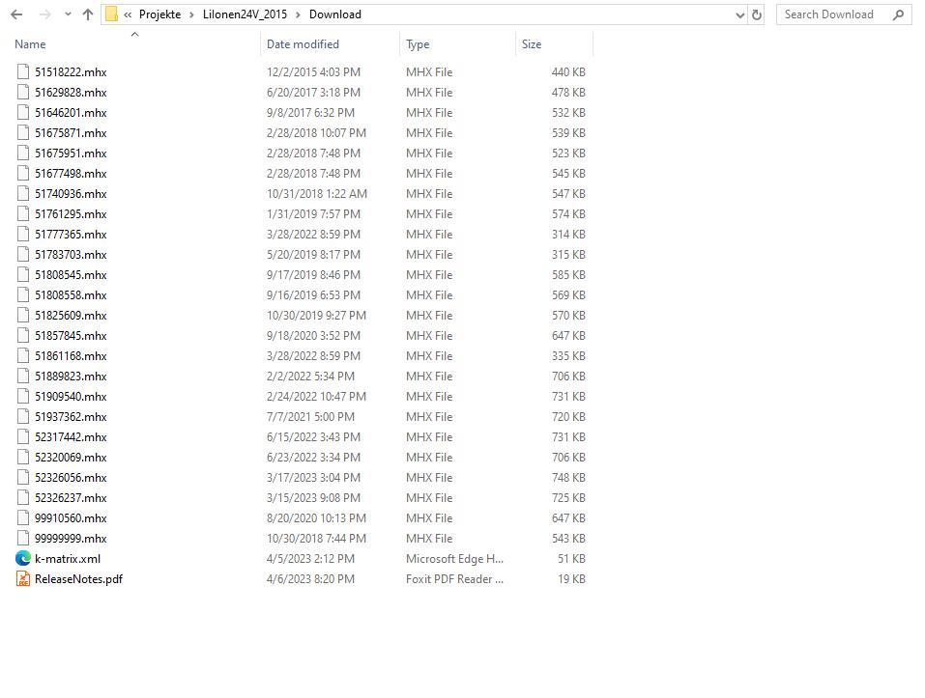
Task: Go forward with the Forward arrow
Action: pyautogui.click(x=44, y=14)
